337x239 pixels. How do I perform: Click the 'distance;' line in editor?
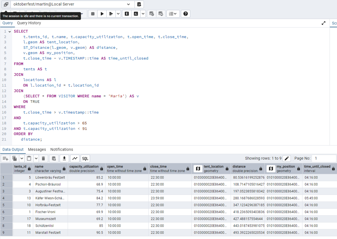click(x=31, y=139)
